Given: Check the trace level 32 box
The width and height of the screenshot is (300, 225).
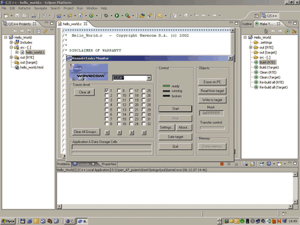Looking at the screenshot, I should [144, 124].
